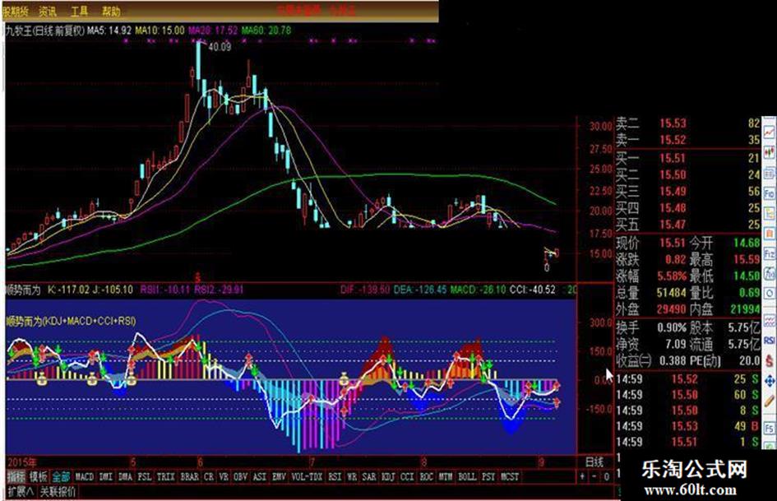Select the ASI indicator
The width and height of the screenshot is (777, 501).
coord(259,476)
